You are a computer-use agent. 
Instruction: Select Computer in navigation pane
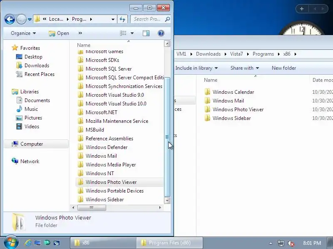pyautogui.click(x=36, y=144)
